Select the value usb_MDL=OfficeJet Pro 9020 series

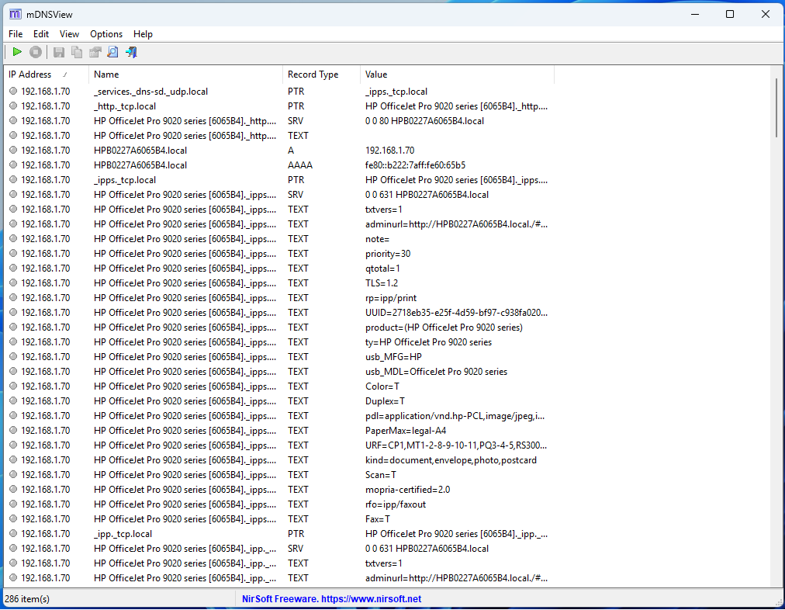pyautogui.click(x=436, y=372)
